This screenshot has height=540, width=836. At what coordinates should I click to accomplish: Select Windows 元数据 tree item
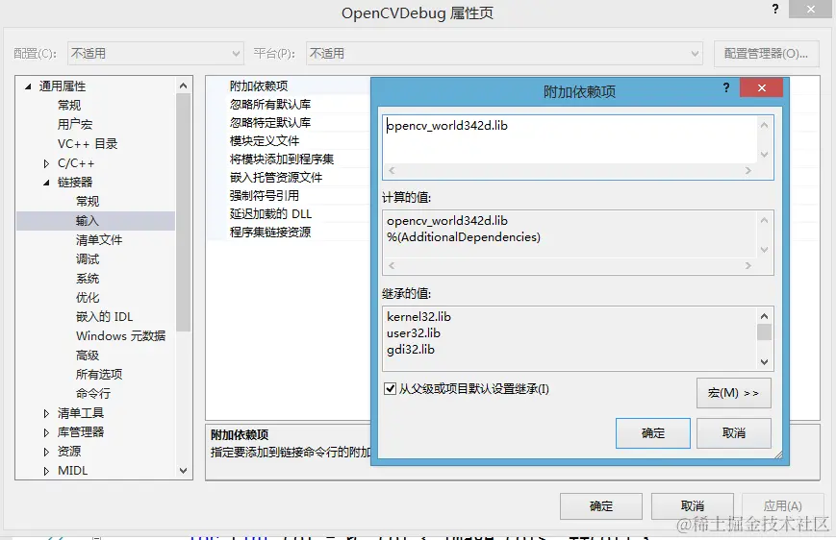pos(120,336)
